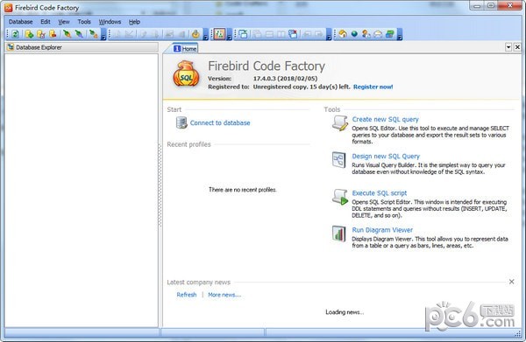Open options dropdown beside the Database Explorer toggle
526x342 pixels.
(229, 34)
